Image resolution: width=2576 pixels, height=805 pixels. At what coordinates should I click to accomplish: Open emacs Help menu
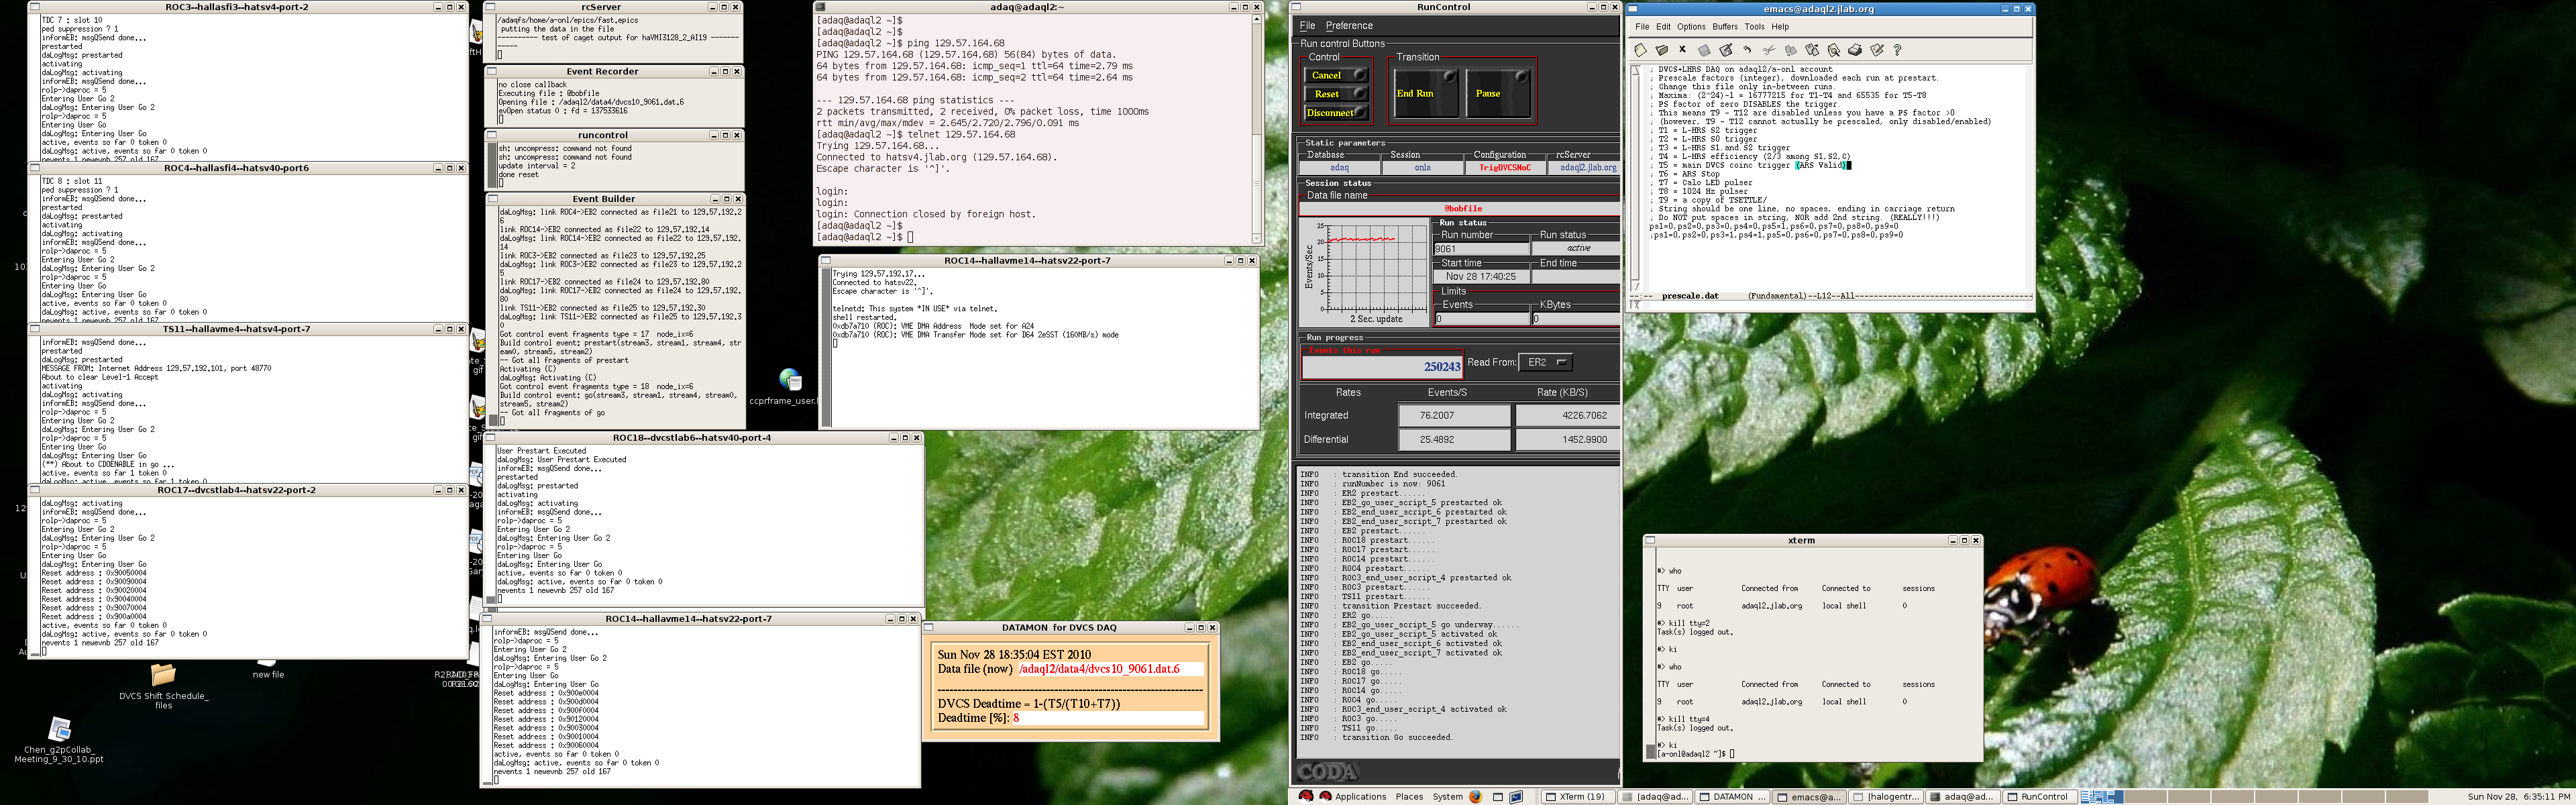pos(1780,27)
